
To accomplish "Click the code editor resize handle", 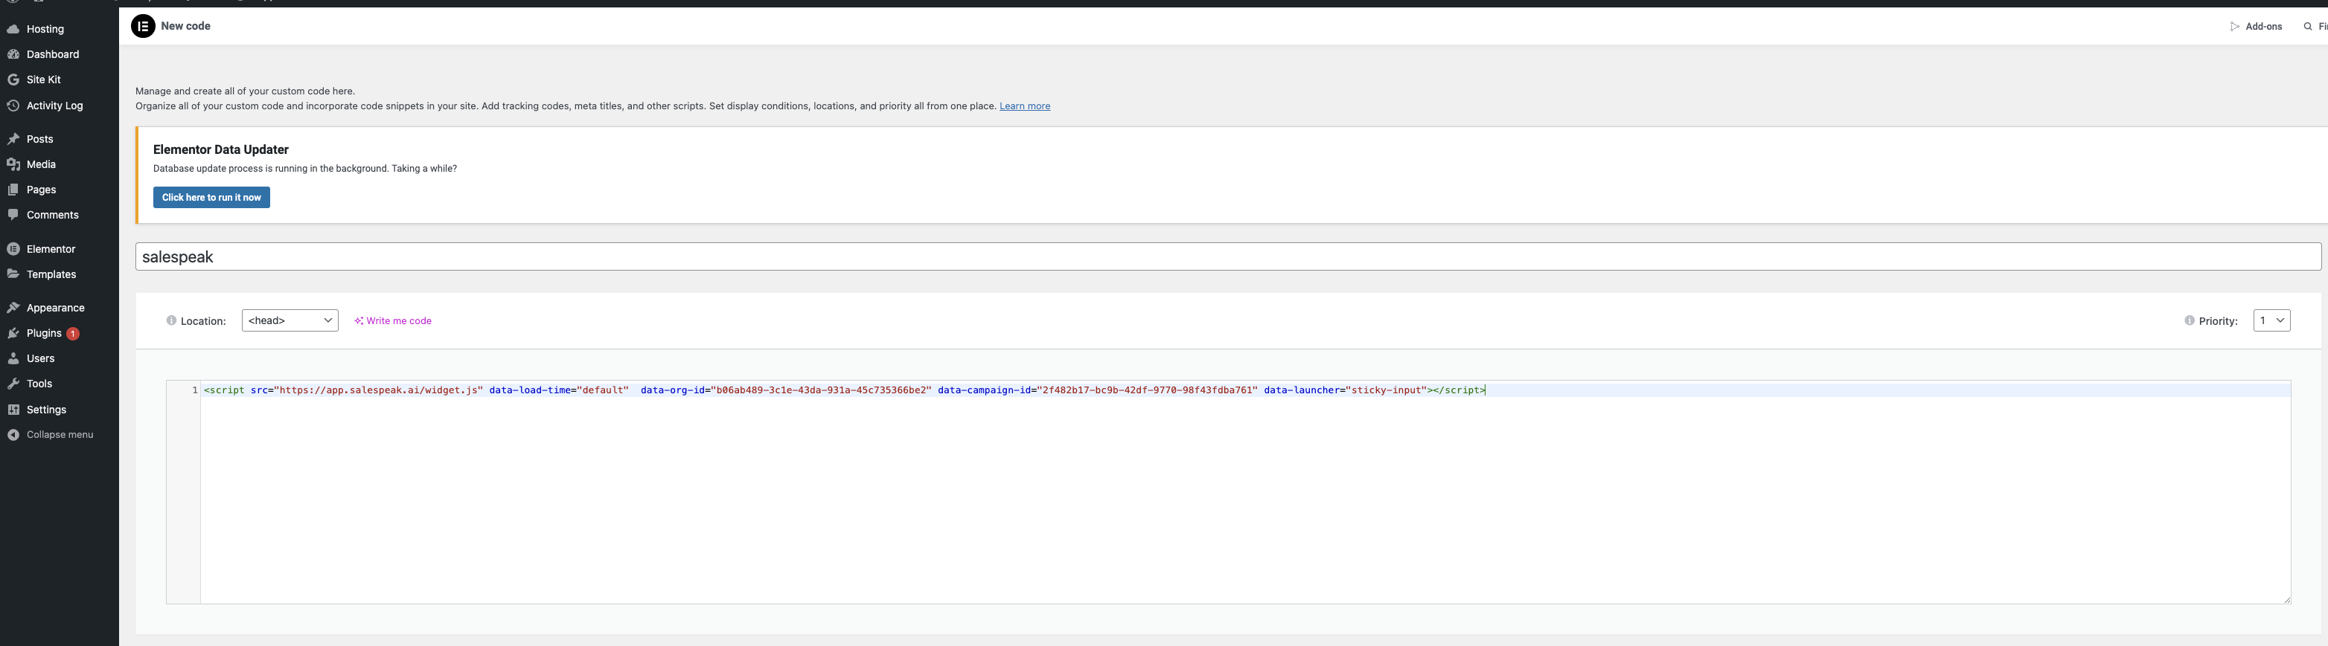I will [x=2287, y=600].
